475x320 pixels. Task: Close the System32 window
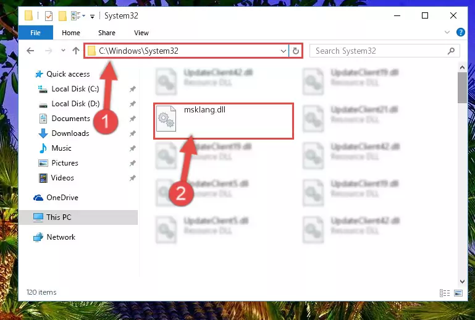[x=453, y=15]
